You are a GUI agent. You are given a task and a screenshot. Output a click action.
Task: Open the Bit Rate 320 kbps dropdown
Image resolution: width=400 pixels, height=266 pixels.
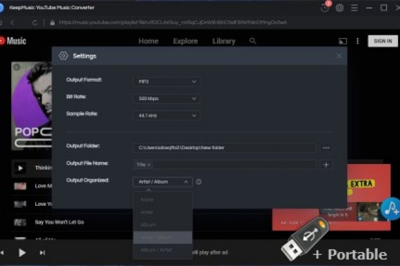pos(166,98)
